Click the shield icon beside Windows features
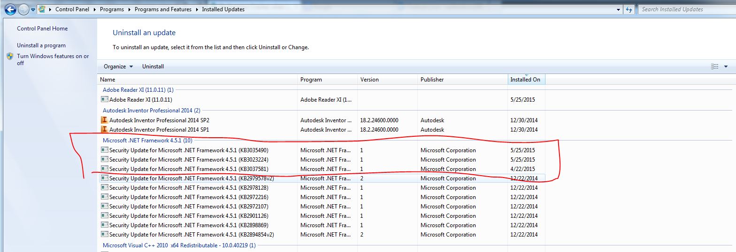Screen dimensions: 736x252 click(x=10, y=56)
